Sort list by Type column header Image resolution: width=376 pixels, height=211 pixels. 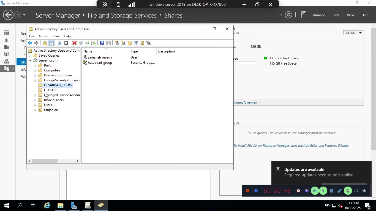(143, 51)
